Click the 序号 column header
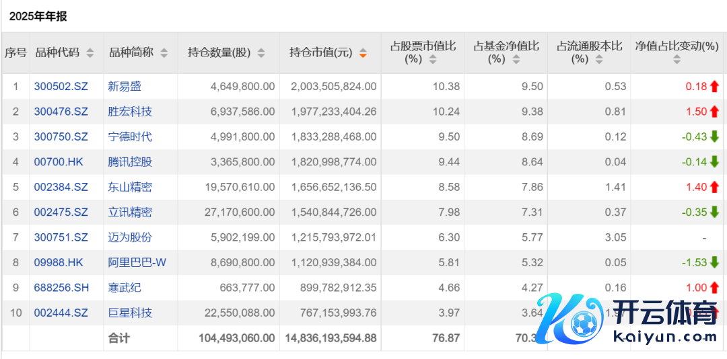This screenshot has height=359, width=727. [15, 53]
